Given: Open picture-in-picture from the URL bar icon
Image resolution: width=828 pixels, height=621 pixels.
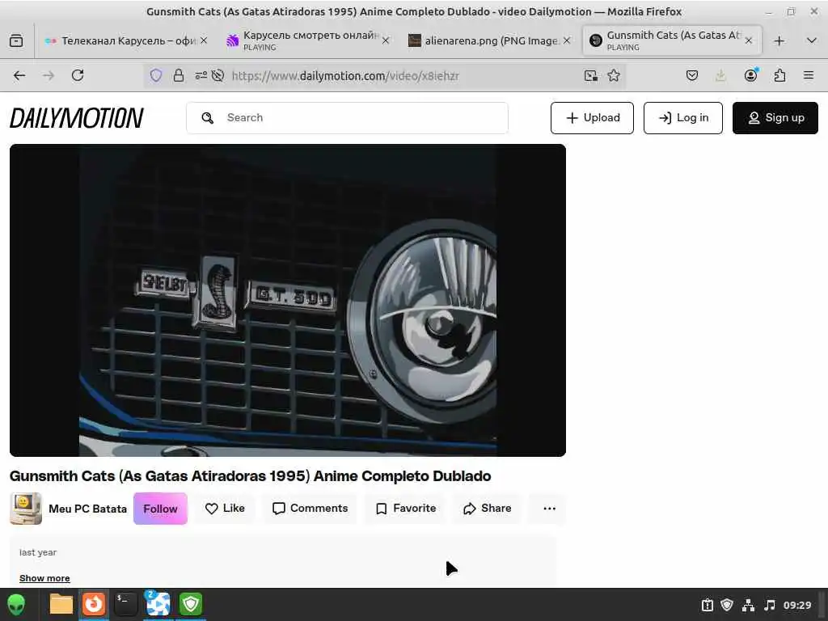Looking at the screenshot, I should (591, 75).
